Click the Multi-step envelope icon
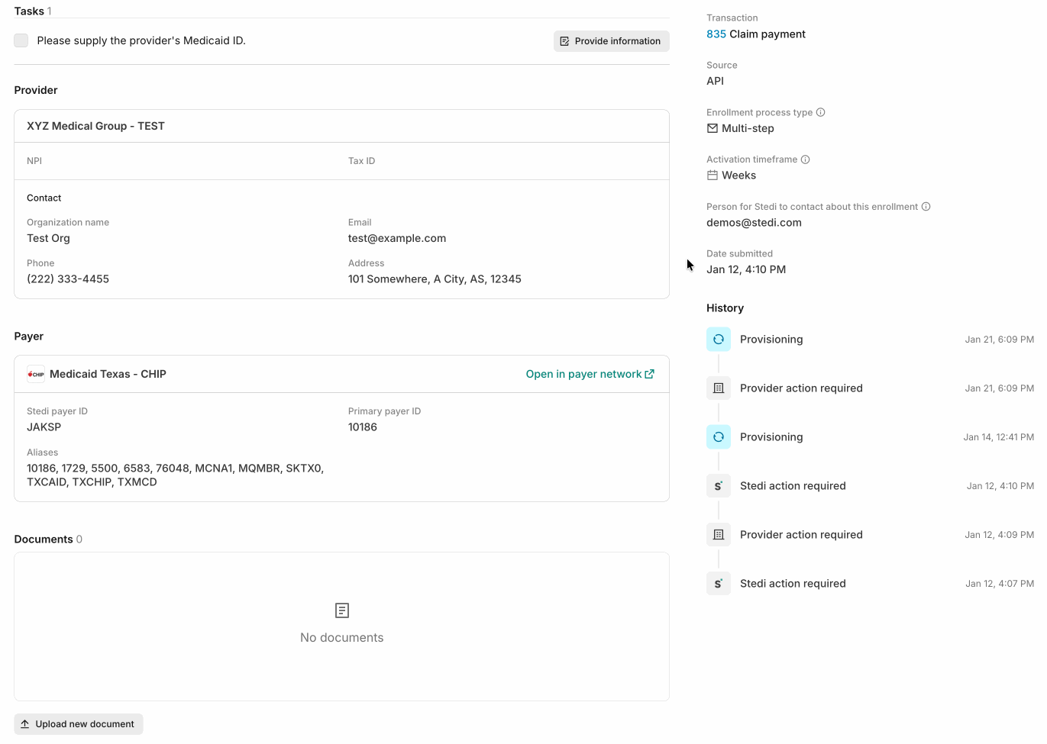 click(711, 128)
